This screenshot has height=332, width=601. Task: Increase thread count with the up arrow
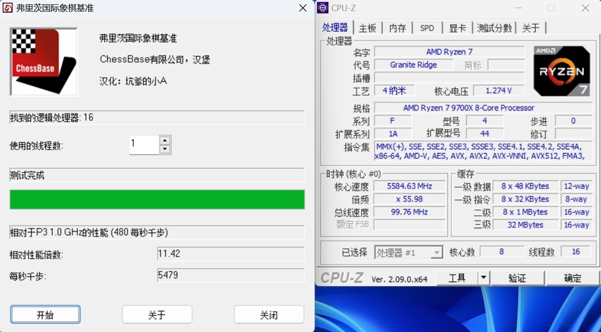click(x=165, y=140)
